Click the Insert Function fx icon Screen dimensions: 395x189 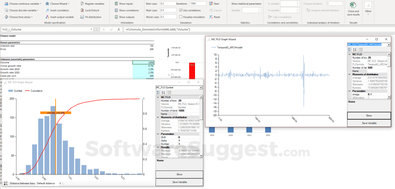coord(118,30)
